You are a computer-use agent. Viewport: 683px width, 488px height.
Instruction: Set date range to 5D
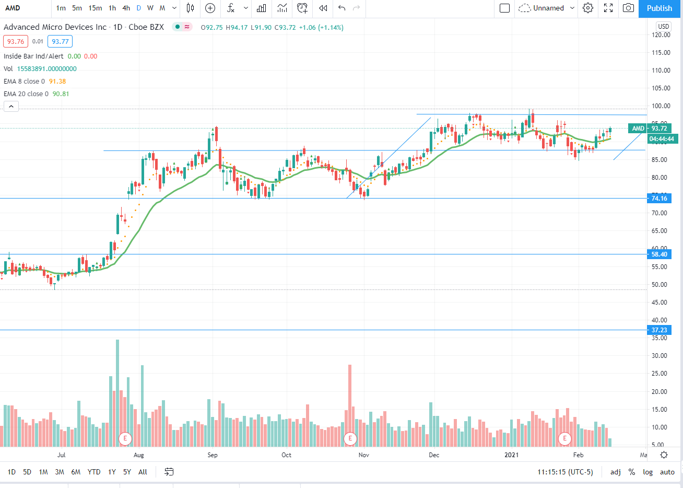click(x=27, y=472)
